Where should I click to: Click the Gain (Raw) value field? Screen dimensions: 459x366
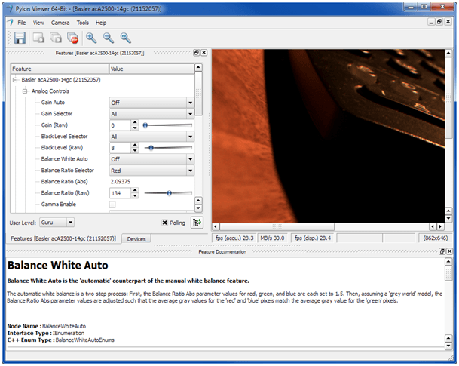(120, 125)
